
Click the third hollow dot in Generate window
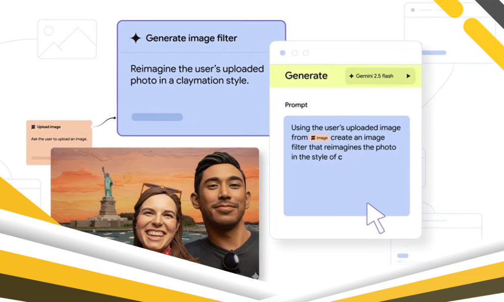click(306, 53)
